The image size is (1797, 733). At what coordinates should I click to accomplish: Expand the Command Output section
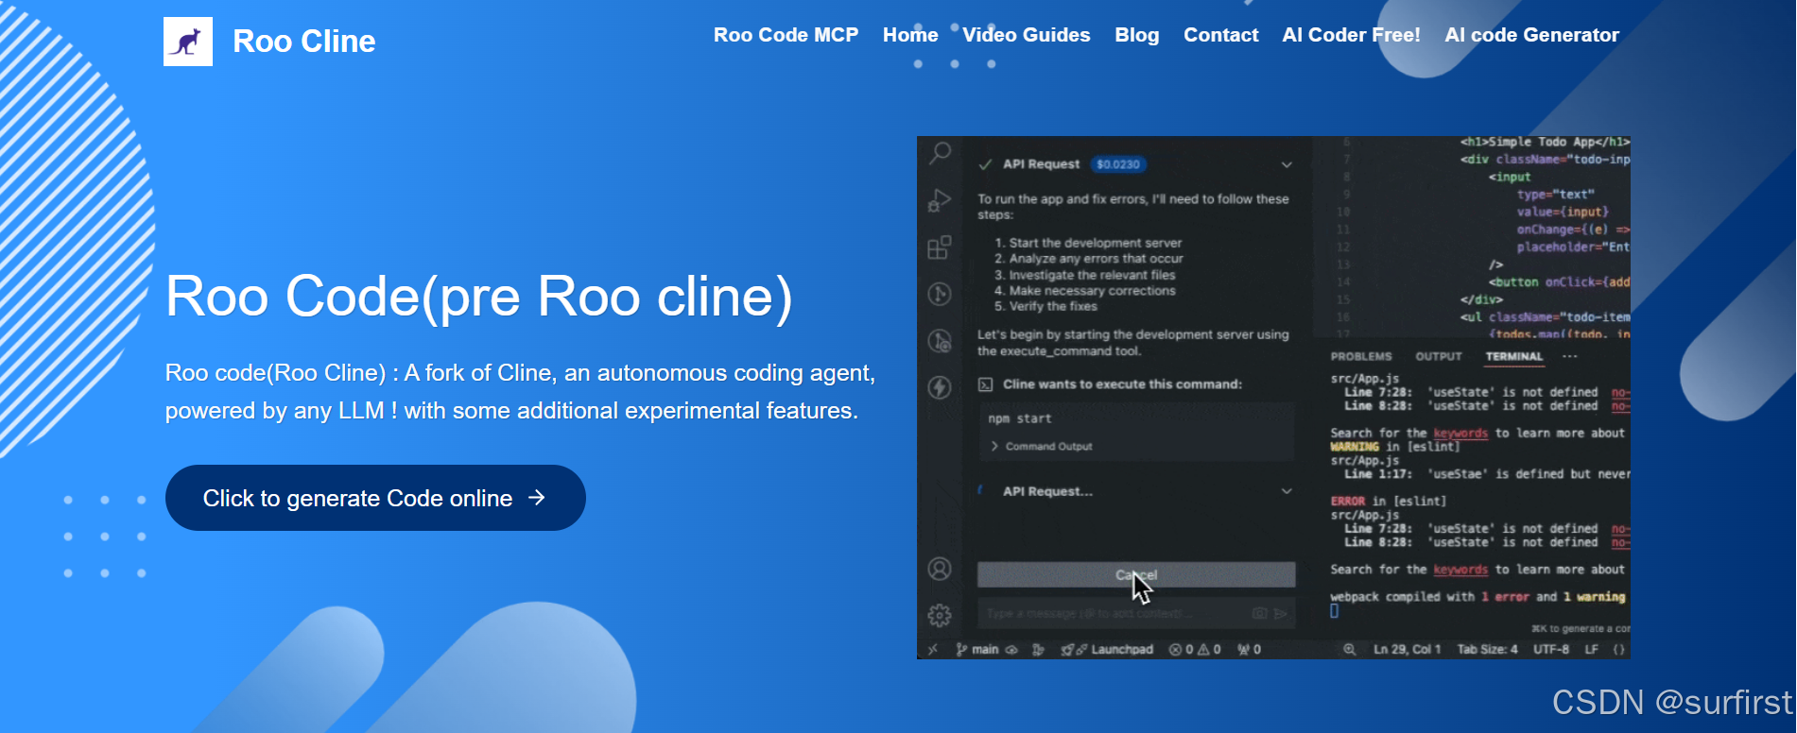[x=1041, y=447]
